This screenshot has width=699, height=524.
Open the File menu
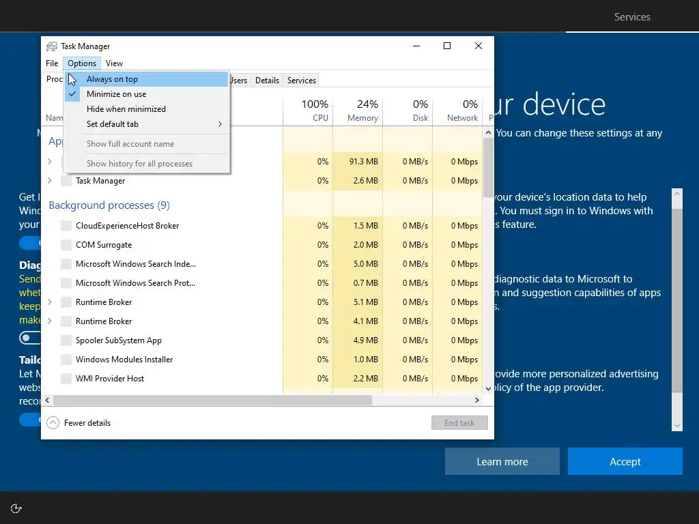[x=52, y=63]
